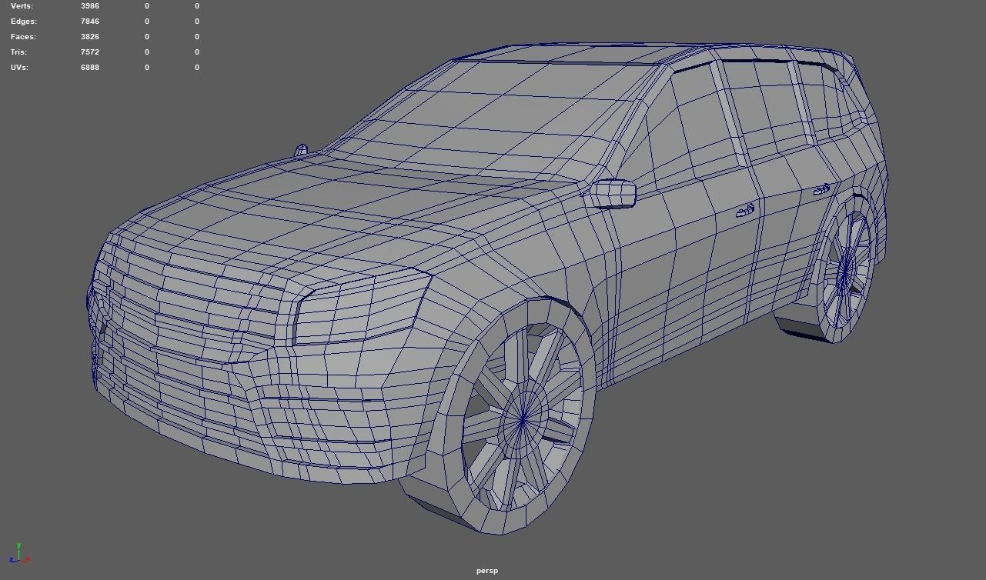Select the 6888 UV count value
986x580 pixels.
[90, 67]
